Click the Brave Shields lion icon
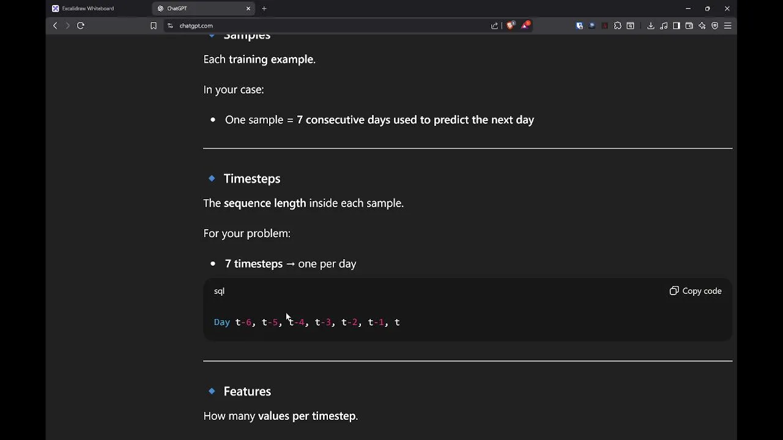The height and width of the screenshot is (440, 783). [510, 26]
